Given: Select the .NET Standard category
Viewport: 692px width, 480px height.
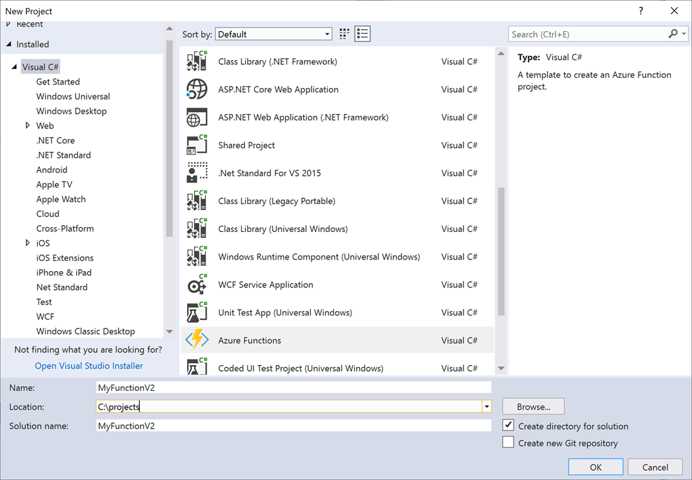Looking at the screenshot, I should click(x=64, y=155).
